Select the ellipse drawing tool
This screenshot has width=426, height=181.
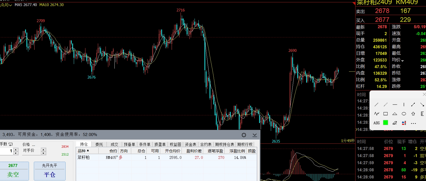point(404,114)
